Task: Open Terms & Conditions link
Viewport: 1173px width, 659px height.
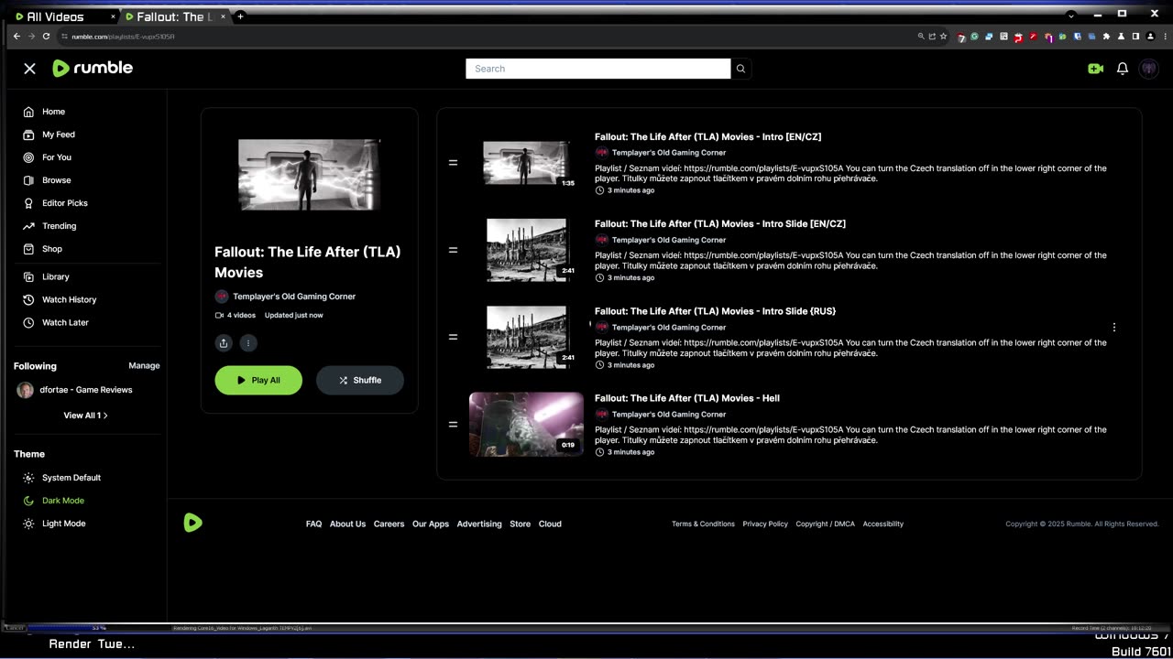Action: (703, 524)
